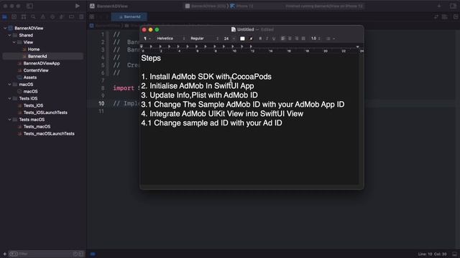This screenshot has width=460, height=258.
Task: Click the 'import' keyword in code
Action: [124, 88]
